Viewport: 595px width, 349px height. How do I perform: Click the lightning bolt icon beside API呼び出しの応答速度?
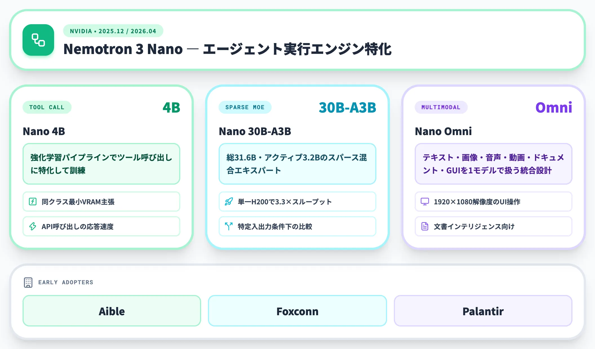33,226
